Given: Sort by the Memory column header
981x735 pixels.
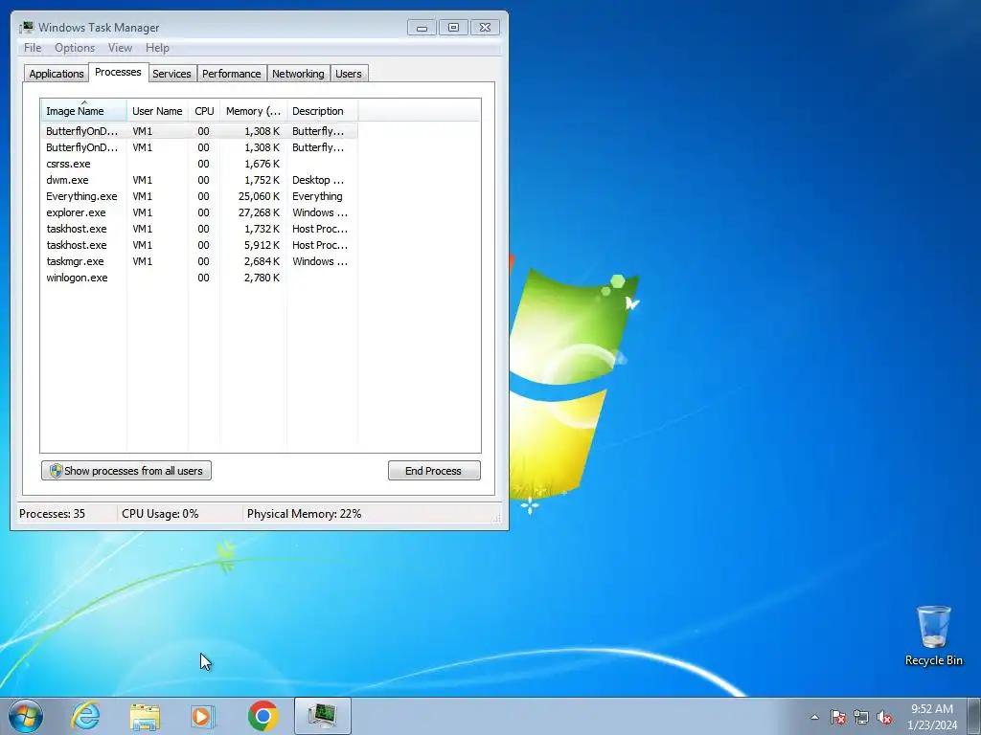Looking at the screenshot, I should pyautogui.click(x=253, y=111).
